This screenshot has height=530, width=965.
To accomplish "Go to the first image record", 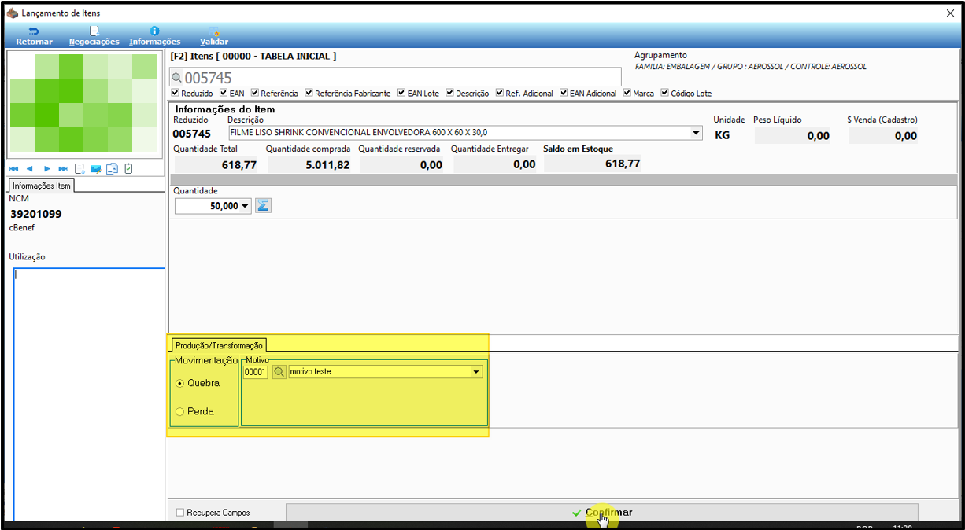I will point(14,168).
